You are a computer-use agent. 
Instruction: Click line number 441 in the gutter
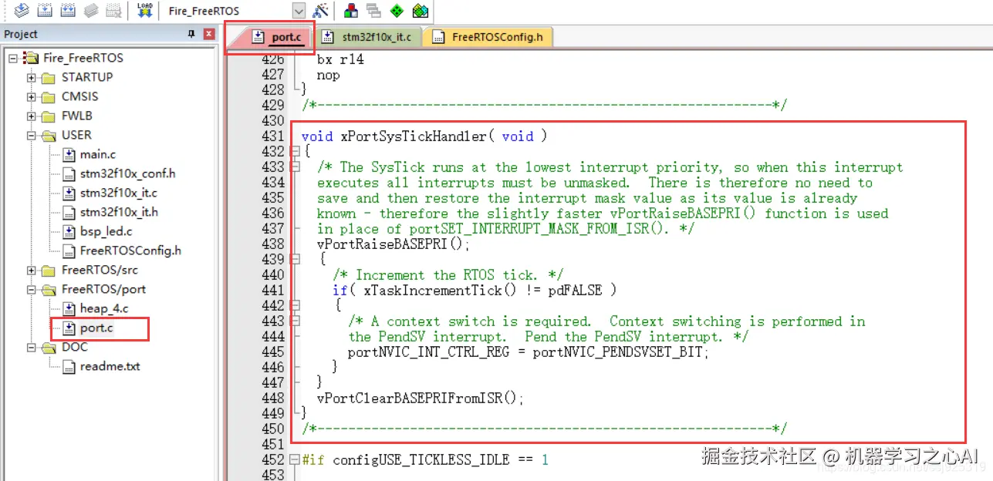[x=273, y=291]
